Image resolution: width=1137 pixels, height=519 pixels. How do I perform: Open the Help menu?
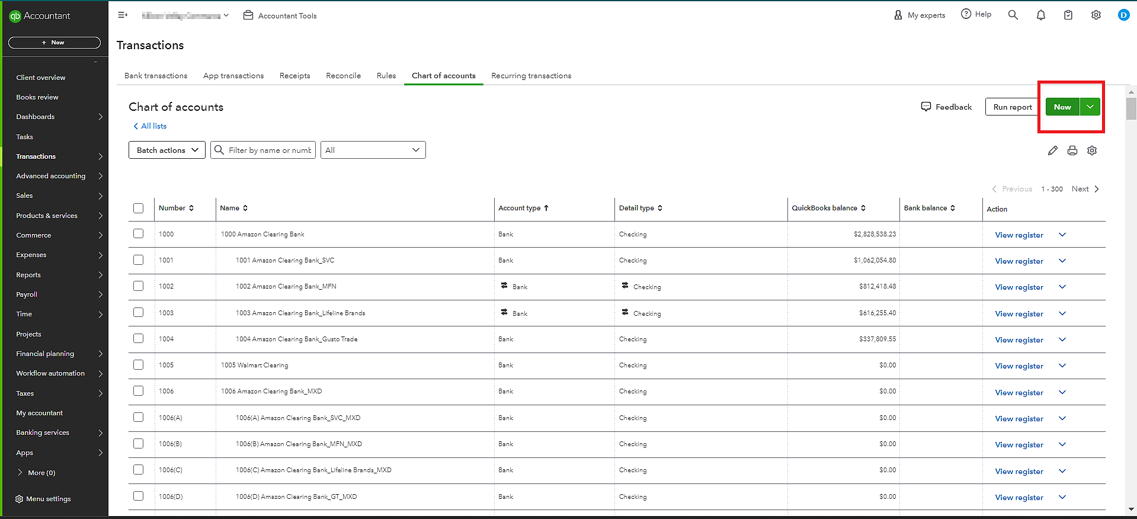976,14
